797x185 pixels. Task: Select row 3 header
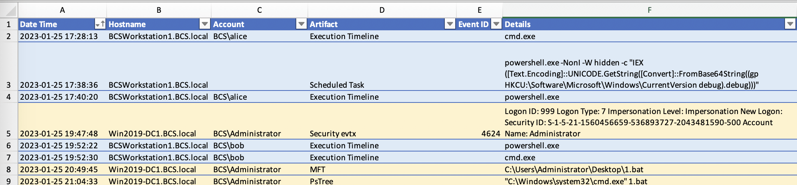pos(9,85)
